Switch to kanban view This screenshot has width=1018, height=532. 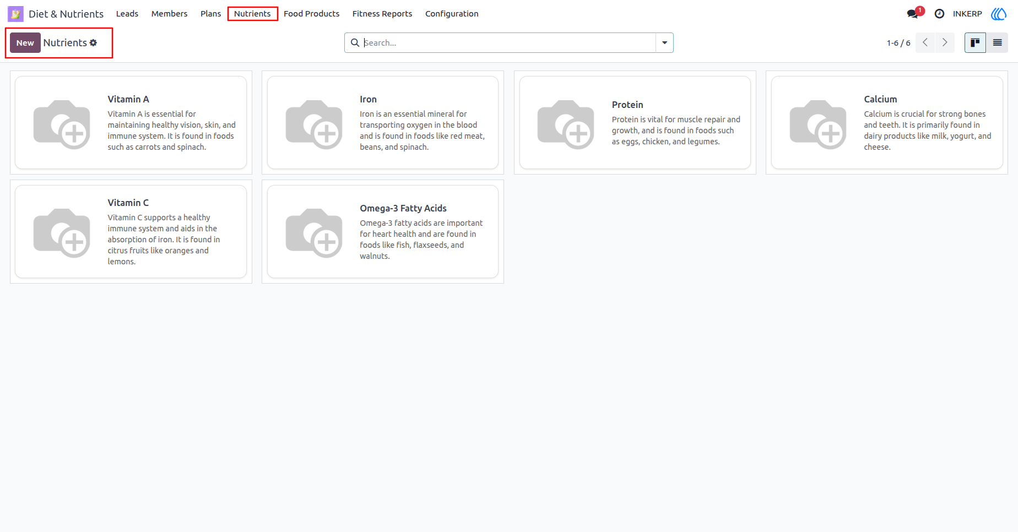click(x=975, y=42)
